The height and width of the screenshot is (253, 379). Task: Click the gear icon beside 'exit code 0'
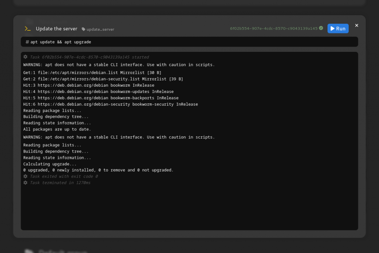[26, 176]
